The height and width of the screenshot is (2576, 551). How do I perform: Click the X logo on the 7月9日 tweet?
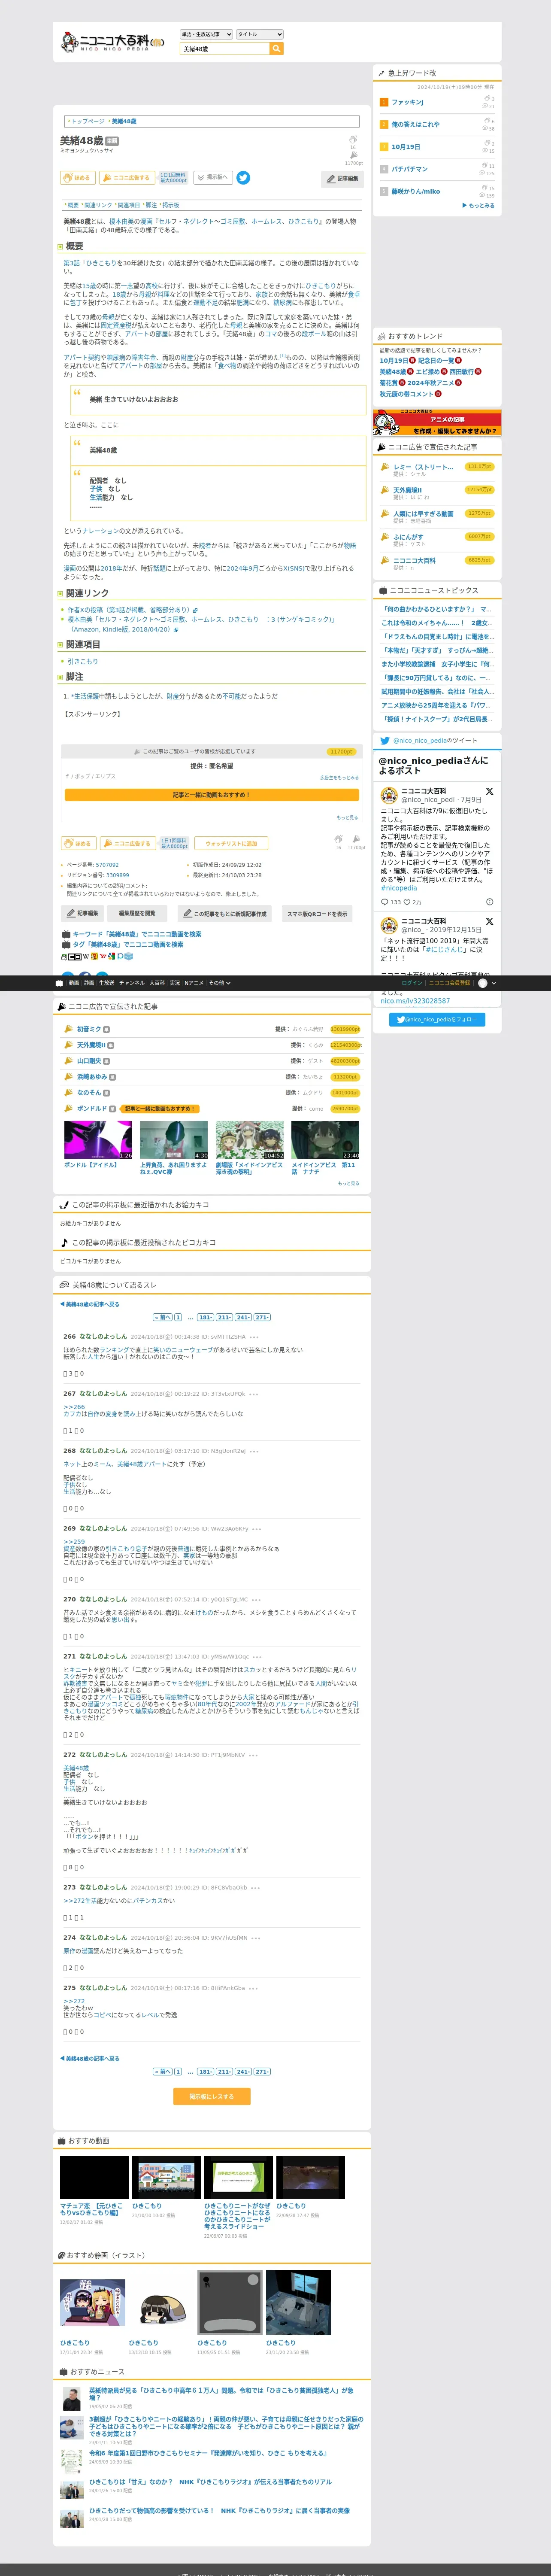489,791
